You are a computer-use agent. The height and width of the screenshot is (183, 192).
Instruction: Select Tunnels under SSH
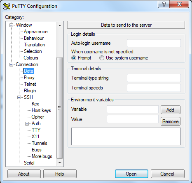tap(40, 143)
